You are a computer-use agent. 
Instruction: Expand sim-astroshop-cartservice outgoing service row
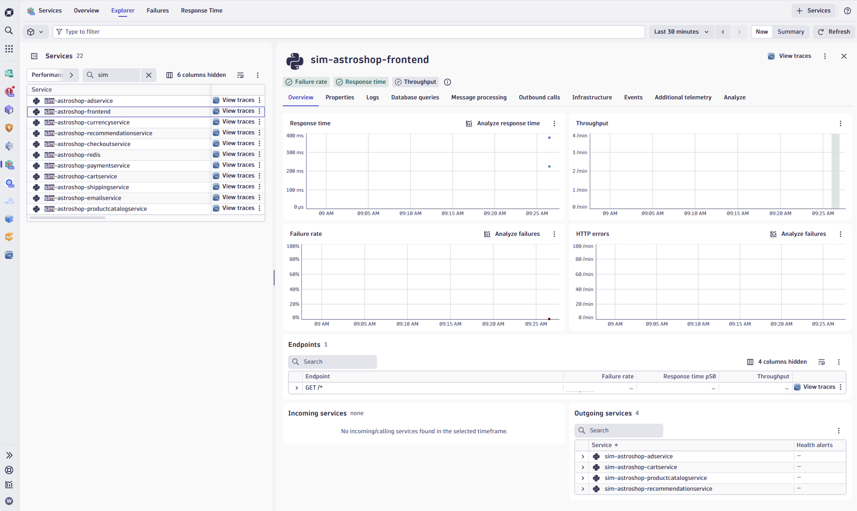(x=582, y=467)
